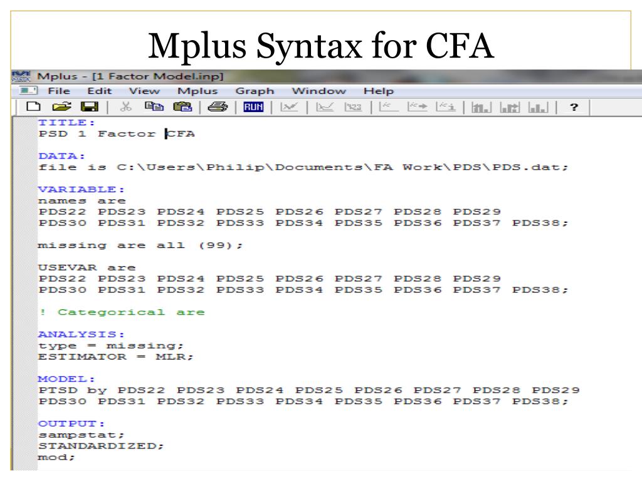Open the View menu
This screenshot has height=481, width=642.
[x=144, y=90]
